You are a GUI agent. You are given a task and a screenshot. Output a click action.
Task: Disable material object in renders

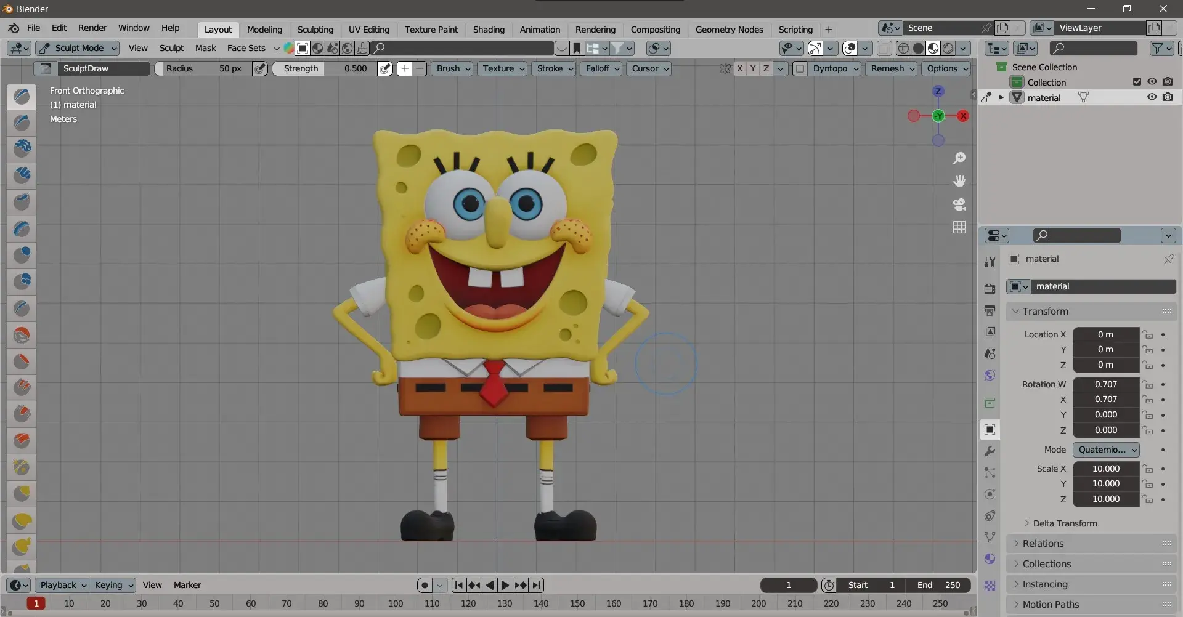click(x=1168, y=97)
